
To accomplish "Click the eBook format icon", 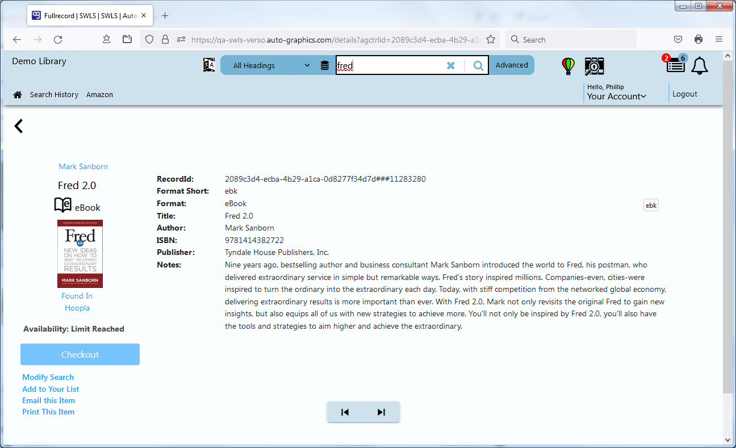I will pos(63,206).
